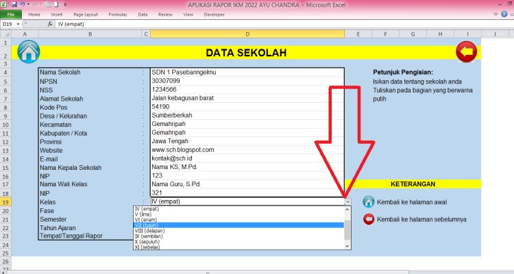Click the insert function fx icon
The width and height of the screenshot is (514, 274).
[x=50, y=23]
